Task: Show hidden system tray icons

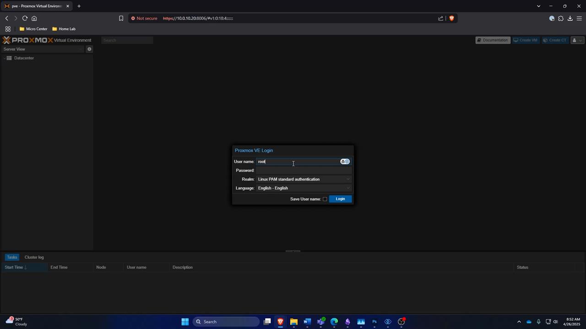Action: point(519,322)
